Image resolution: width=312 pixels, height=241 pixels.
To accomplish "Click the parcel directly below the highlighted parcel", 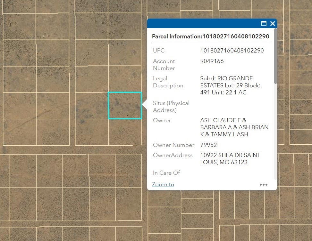I will coord(125,131).
